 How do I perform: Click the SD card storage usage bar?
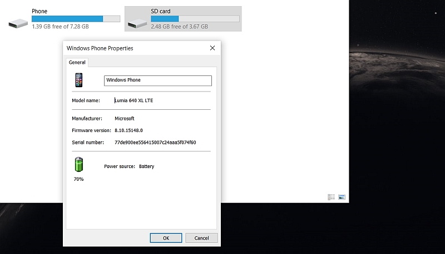(195, 19)
